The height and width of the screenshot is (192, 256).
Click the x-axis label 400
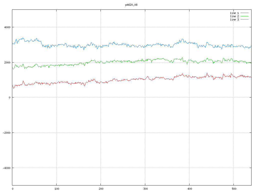190,189
